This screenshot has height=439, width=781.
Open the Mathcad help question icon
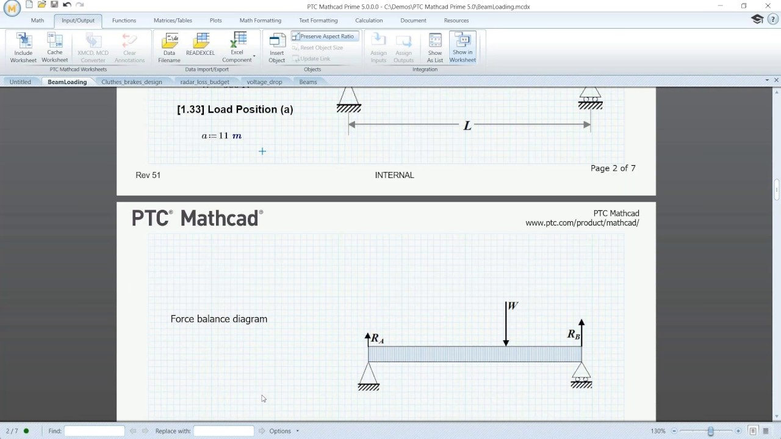click(x=772, y=20)
